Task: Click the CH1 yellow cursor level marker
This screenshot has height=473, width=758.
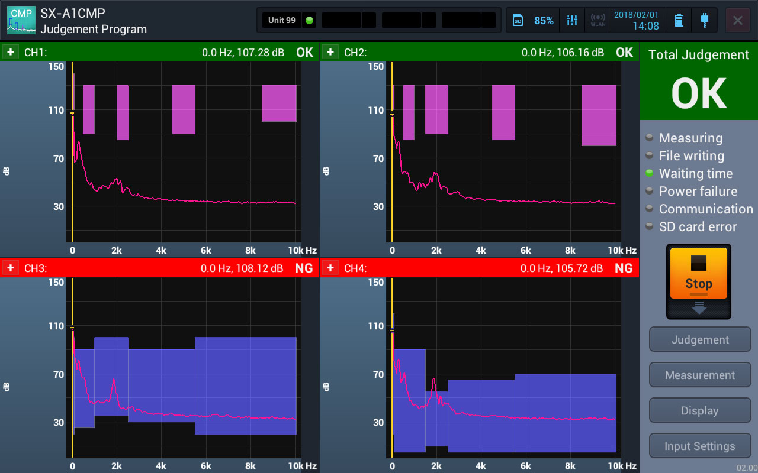Action: [72, 113]
